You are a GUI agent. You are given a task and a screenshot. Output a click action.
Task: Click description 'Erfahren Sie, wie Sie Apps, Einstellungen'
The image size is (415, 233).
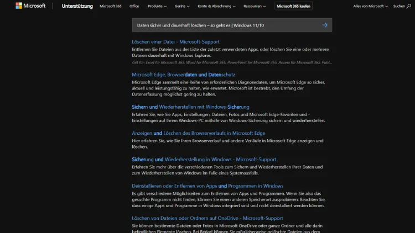tap(229, 117)
